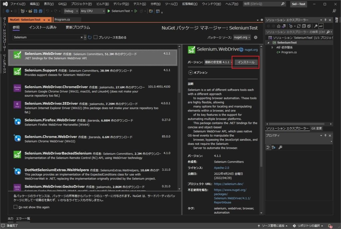Toggle the include prerelease checkbox
This screenshot has width=341, height=229.
[96, 37]
